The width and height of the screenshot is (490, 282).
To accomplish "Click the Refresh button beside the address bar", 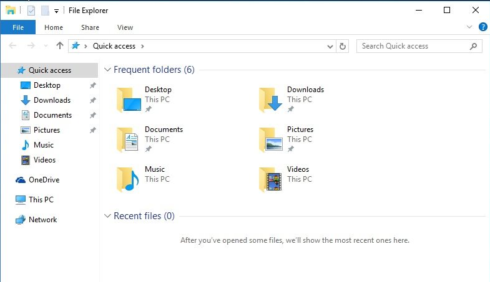I will [x=343, y=46].
